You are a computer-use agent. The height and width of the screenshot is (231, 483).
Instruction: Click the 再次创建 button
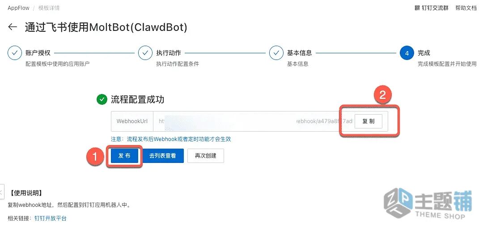[205, 156]
